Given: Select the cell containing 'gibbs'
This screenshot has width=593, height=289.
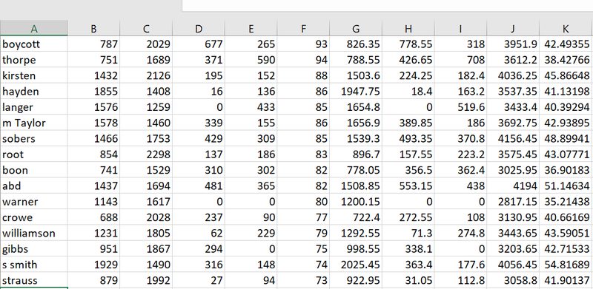Looking at the screenshot, I should (34, 249).
